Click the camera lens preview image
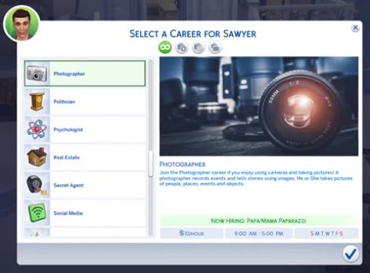This screenshot has height=273, width=370. pyautogui.click(x=259, y=106)
